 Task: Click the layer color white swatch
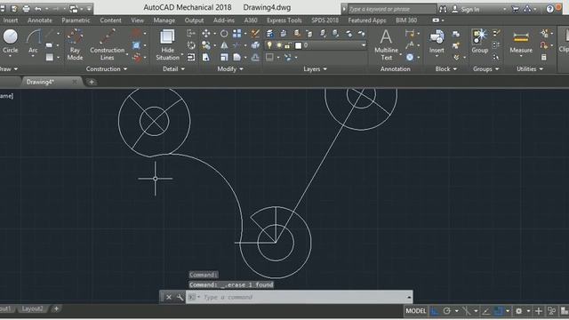click(299, 45)
